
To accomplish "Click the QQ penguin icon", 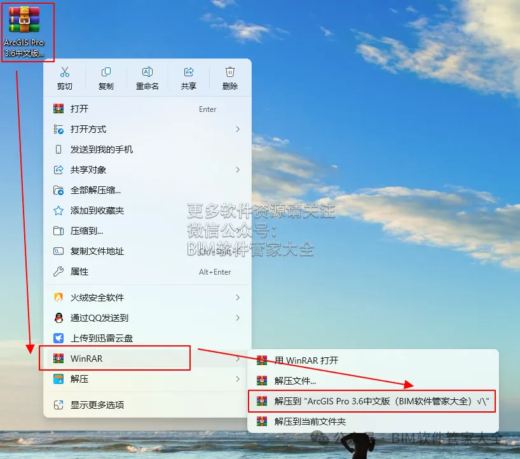I will (x=58, y=318).
